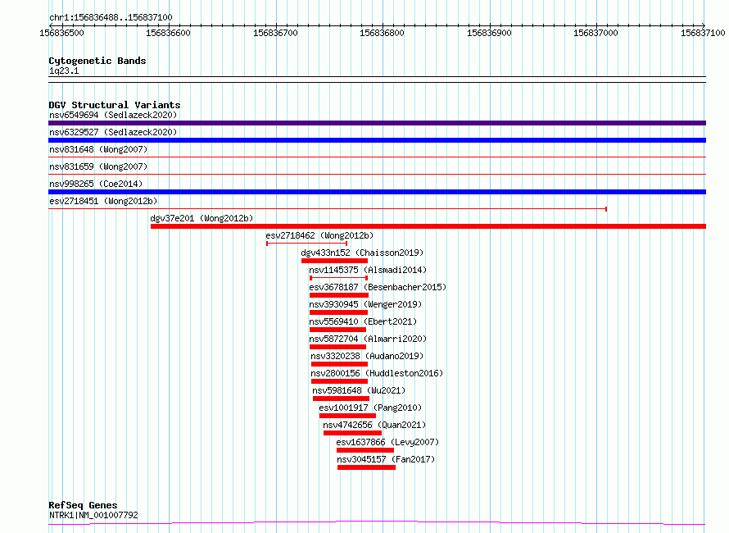Open the nsv6329527 (Sedlazeck2020) variant label

pos(113,132)
